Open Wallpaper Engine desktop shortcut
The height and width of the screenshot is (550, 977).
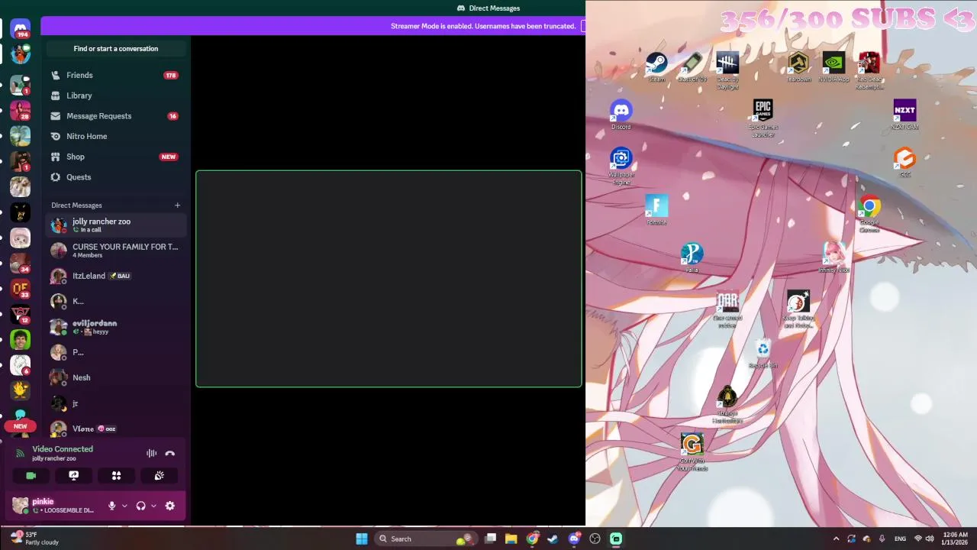pyautogui.click(x=621, y=166)
